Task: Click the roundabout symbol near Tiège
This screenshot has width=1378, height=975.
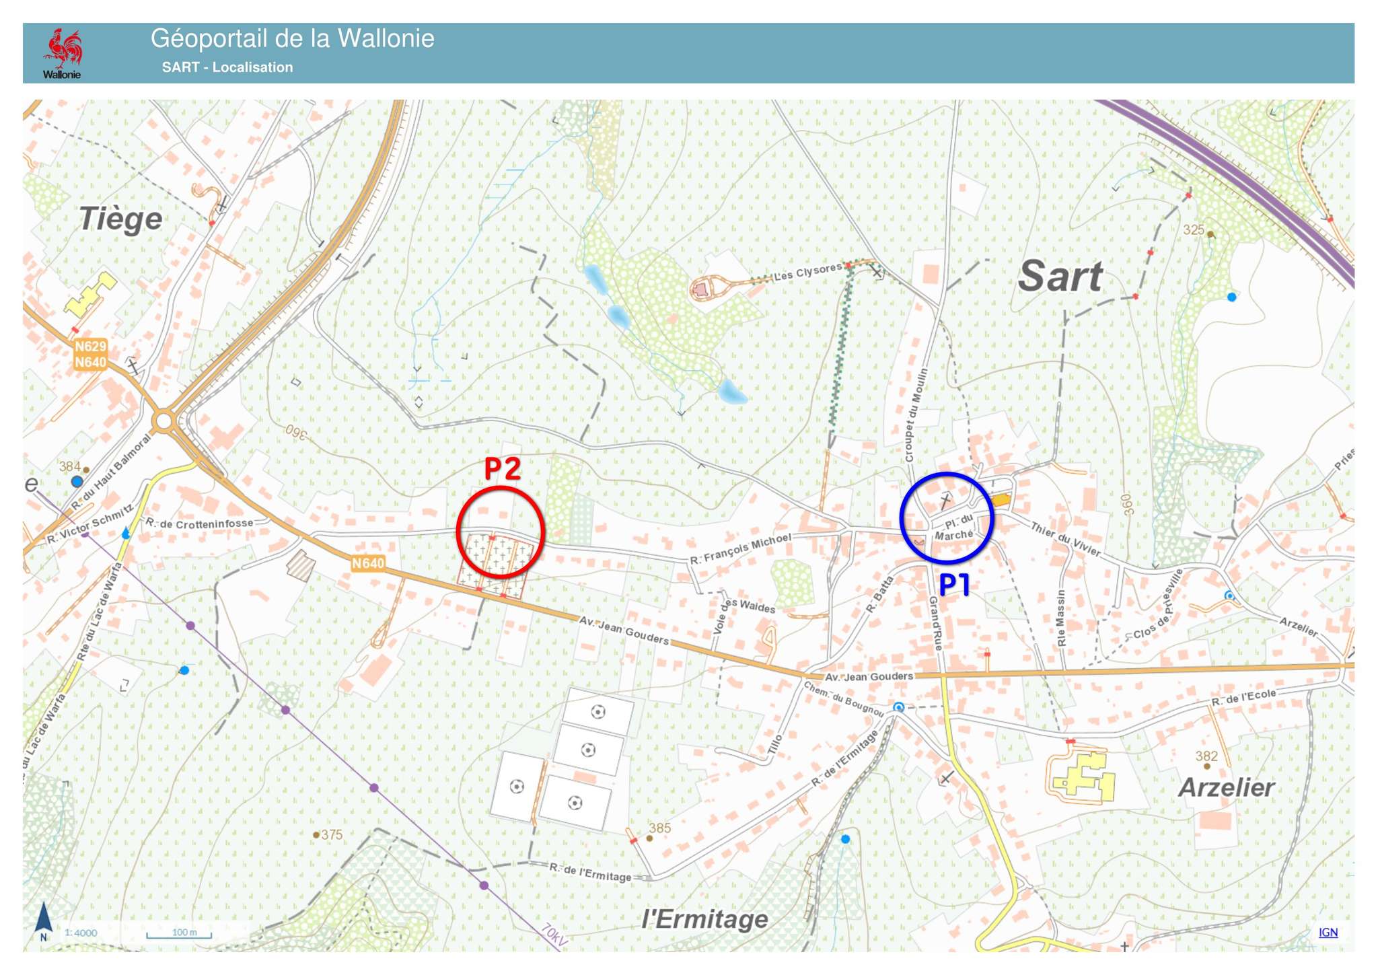Action: click(164, 422)
